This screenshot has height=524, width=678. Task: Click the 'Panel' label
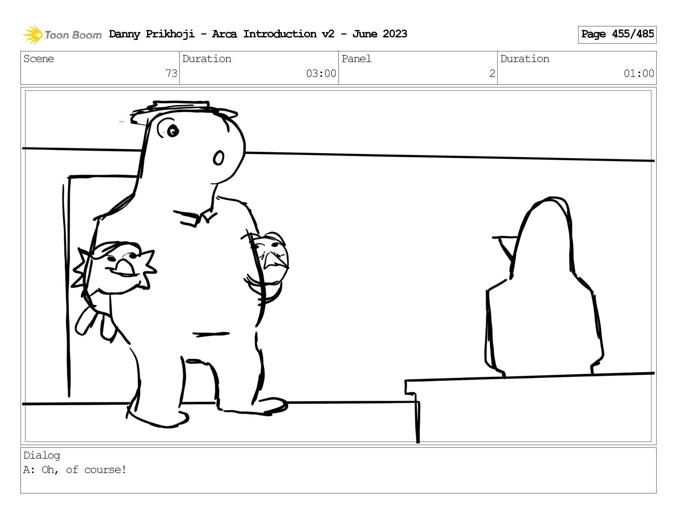coord(356,59)
